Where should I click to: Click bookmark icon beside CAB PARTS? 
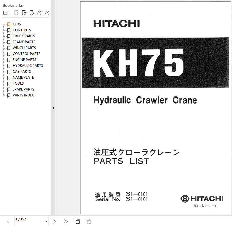pos(9,72)
